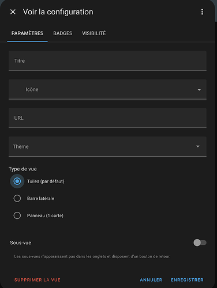Switch to the BADGES tab
This screenshot has height=288, width=217.
(x=63, y=33)
